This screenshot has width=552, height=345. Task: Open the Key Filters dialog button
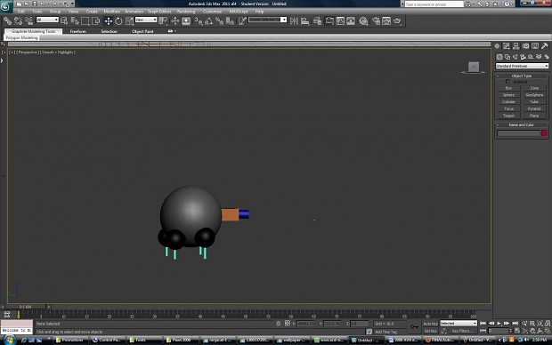[461, 332]
